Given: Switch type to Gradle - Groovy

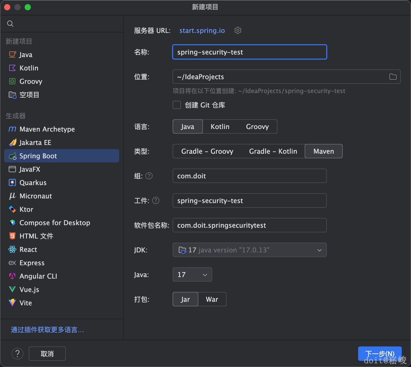Looking at the screenshot, I should click(207, 151).
